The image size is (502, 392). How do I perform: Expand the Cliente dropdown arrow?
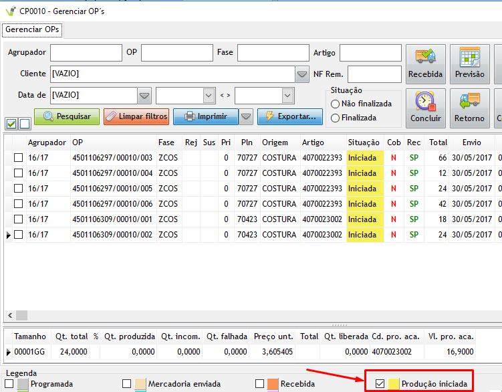tap(302, 74)
